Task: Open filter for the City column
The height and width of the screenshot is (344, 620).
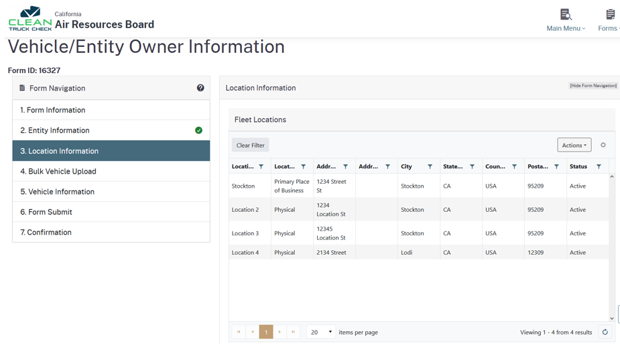Action: 430,167
